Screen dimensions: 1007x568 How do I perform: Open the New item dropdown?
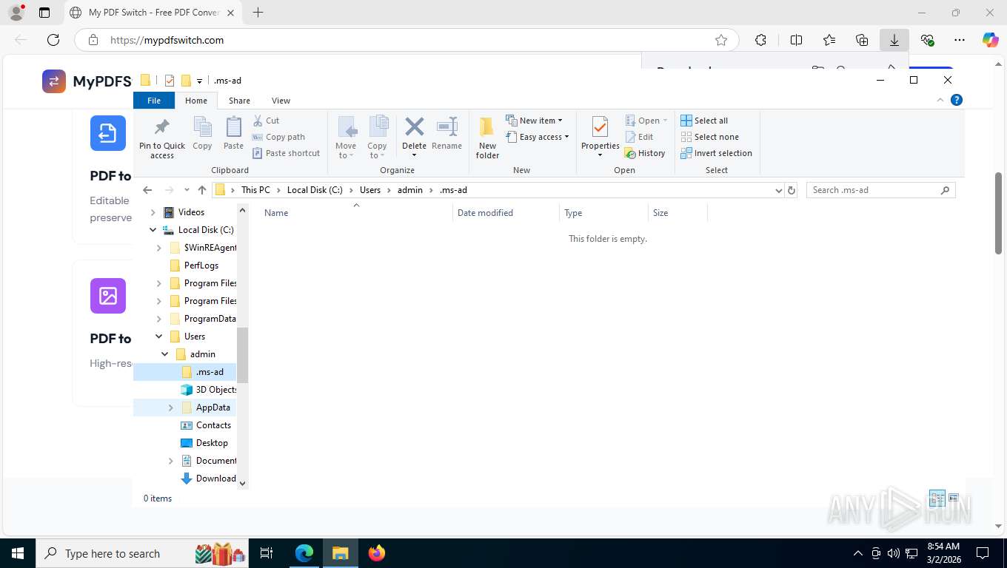click(535, 121)
